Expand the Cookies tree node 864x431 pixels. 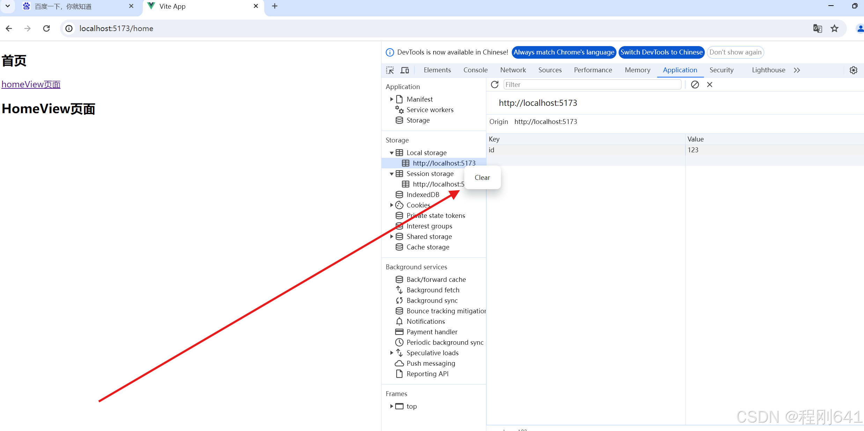click(391, 205)
